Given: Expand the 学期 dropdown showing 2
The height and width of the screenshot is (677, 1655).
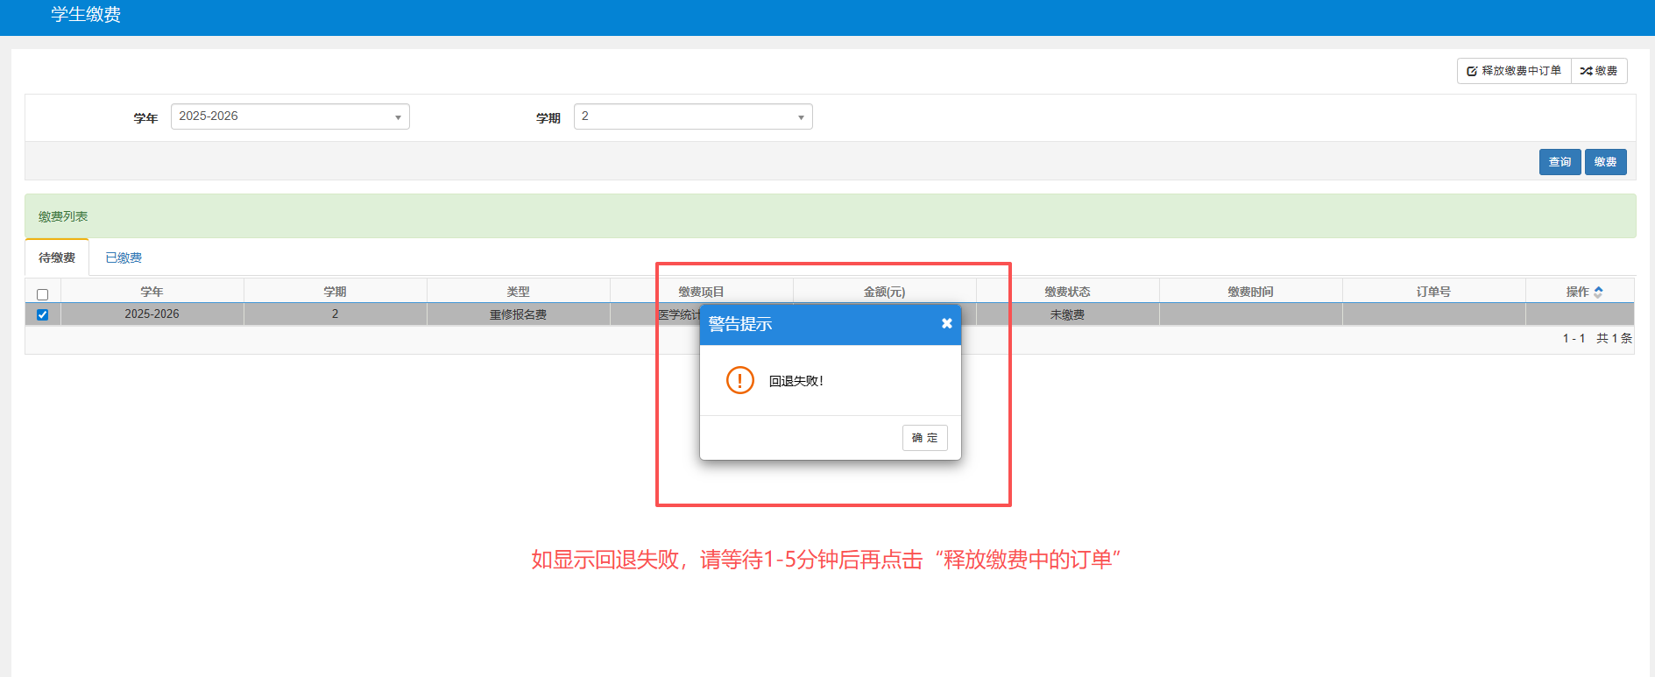Looking at the screenshot, I should (x=692, y=116).
